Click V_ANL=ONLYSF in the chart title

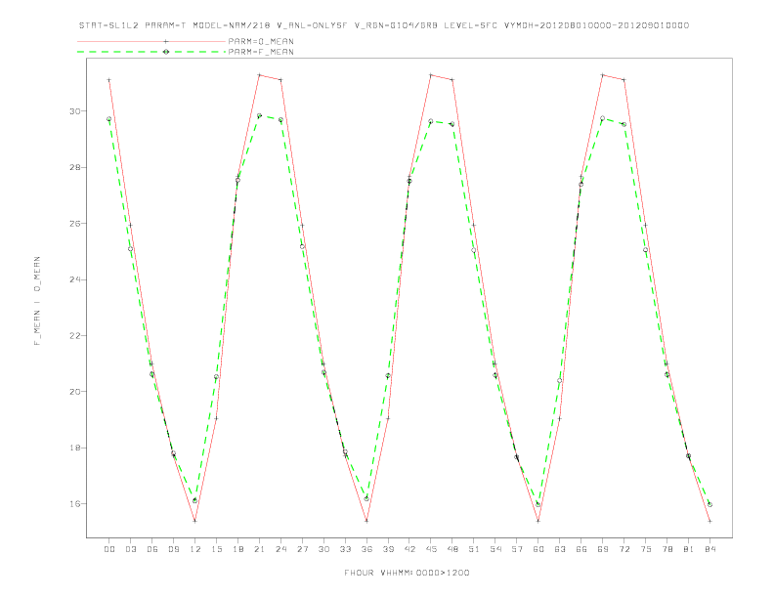coord(312,25)
